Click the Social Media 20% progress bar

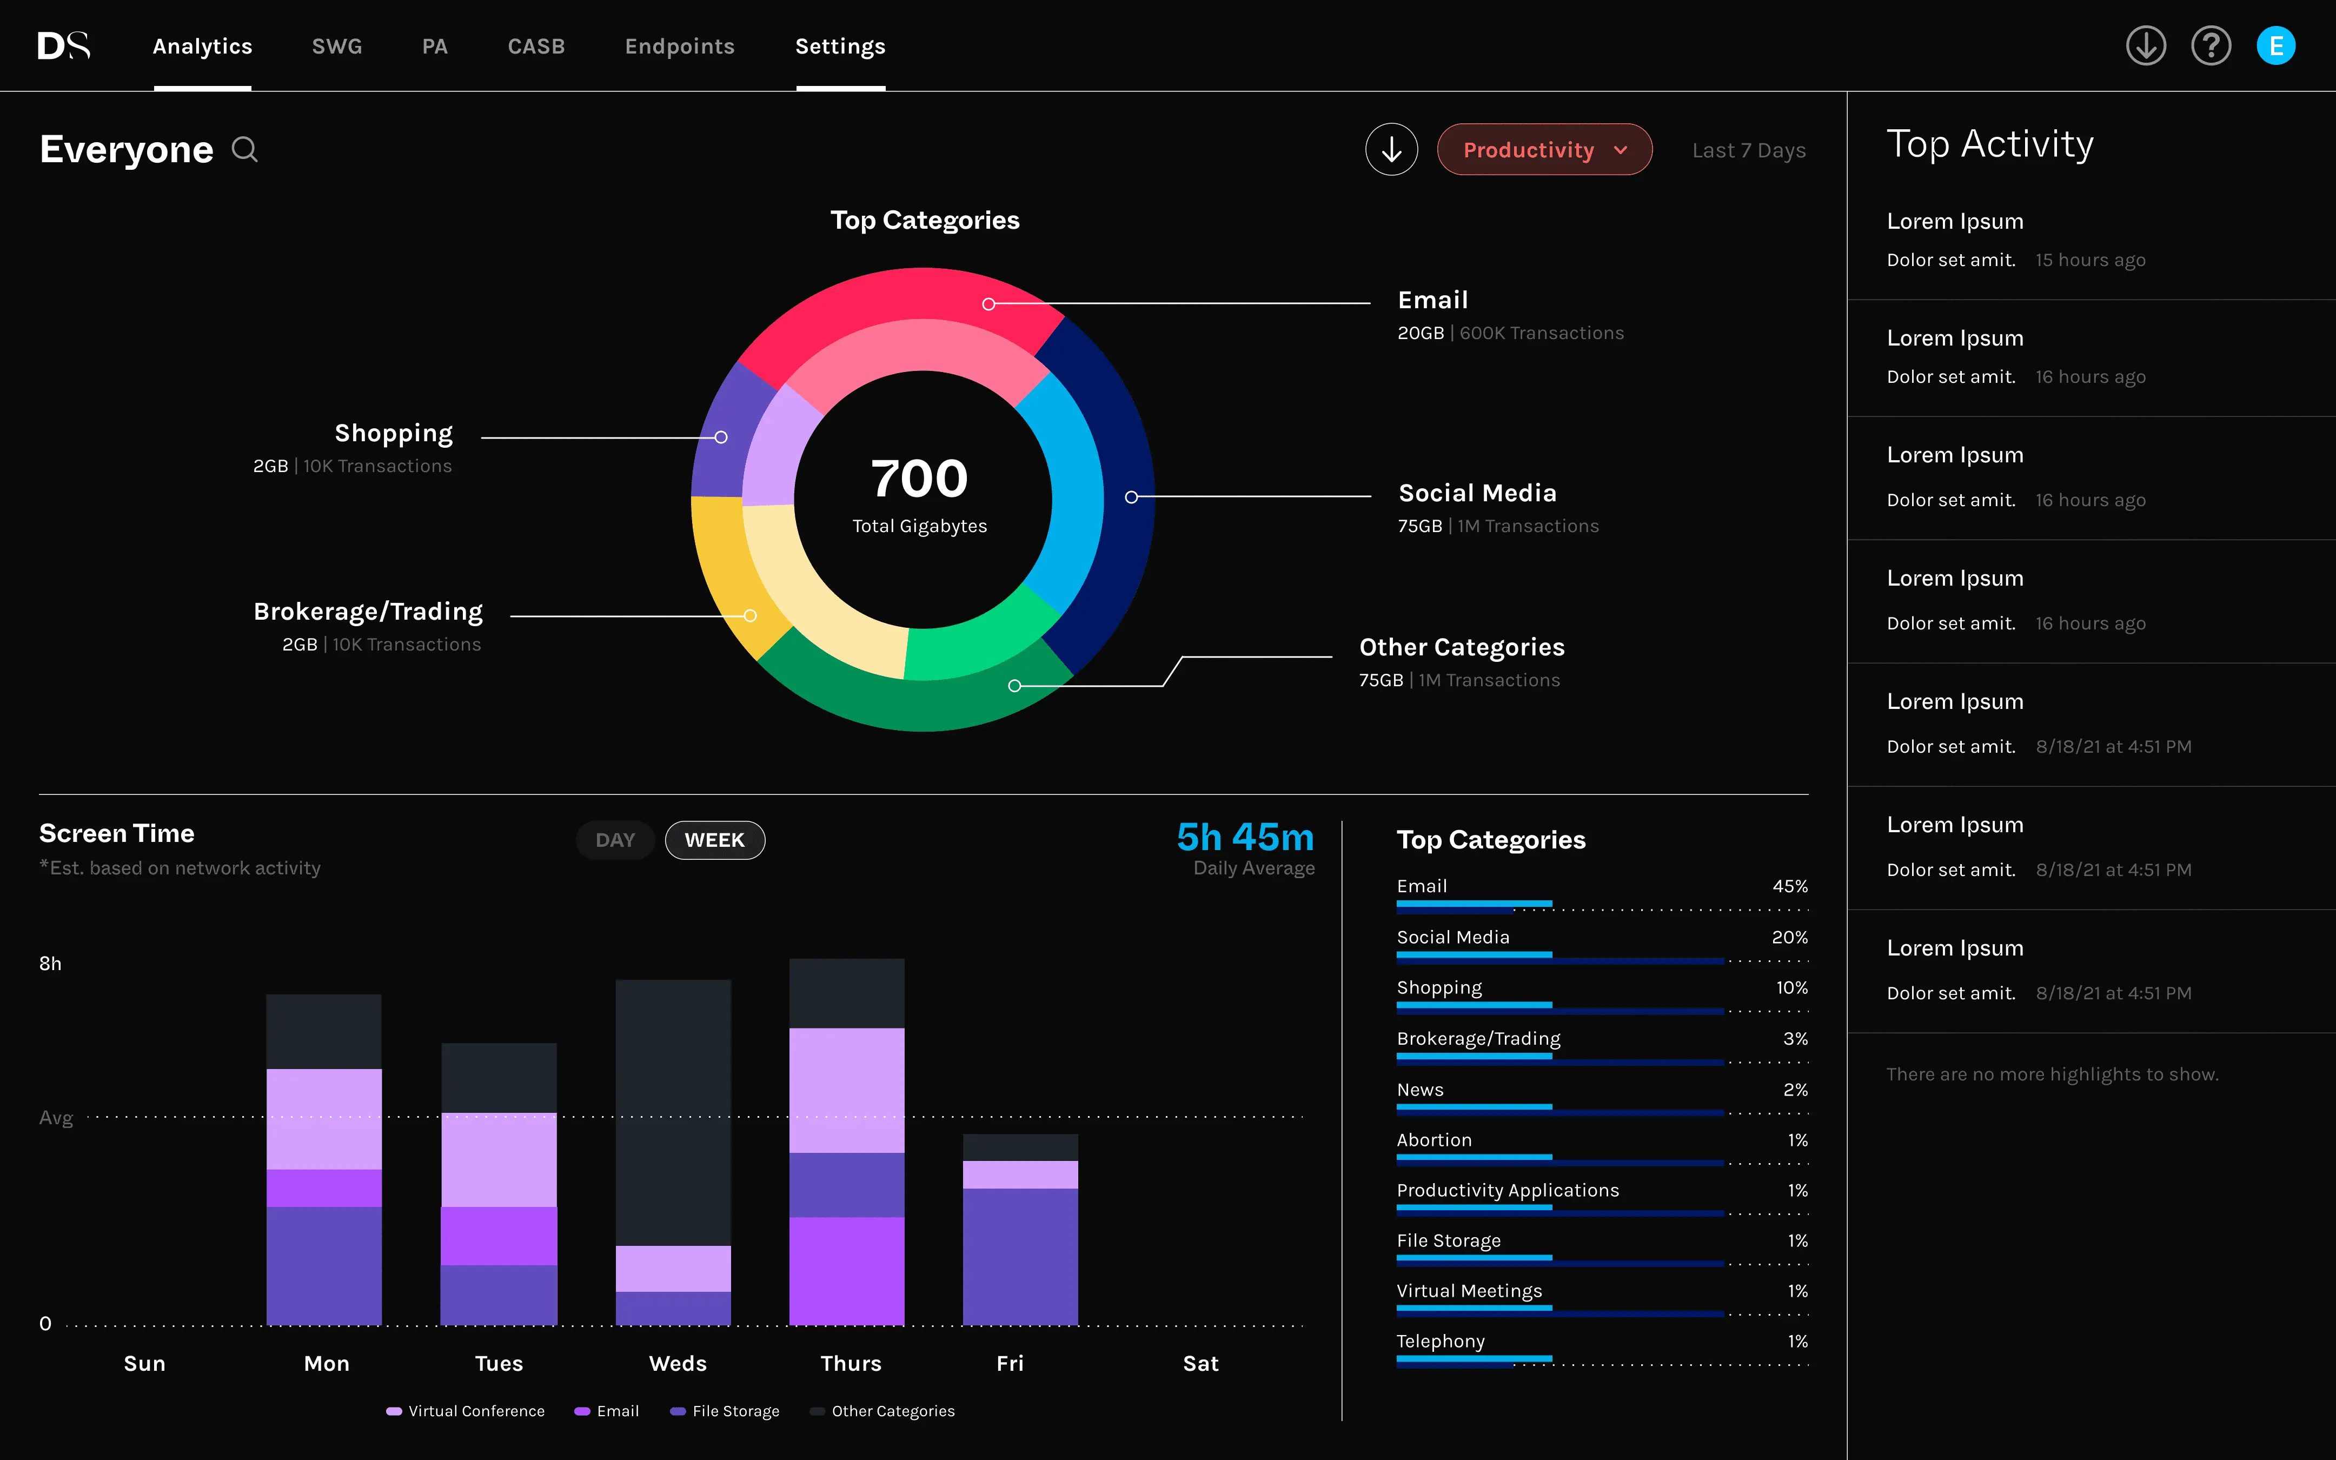(x=1602, y=957)
